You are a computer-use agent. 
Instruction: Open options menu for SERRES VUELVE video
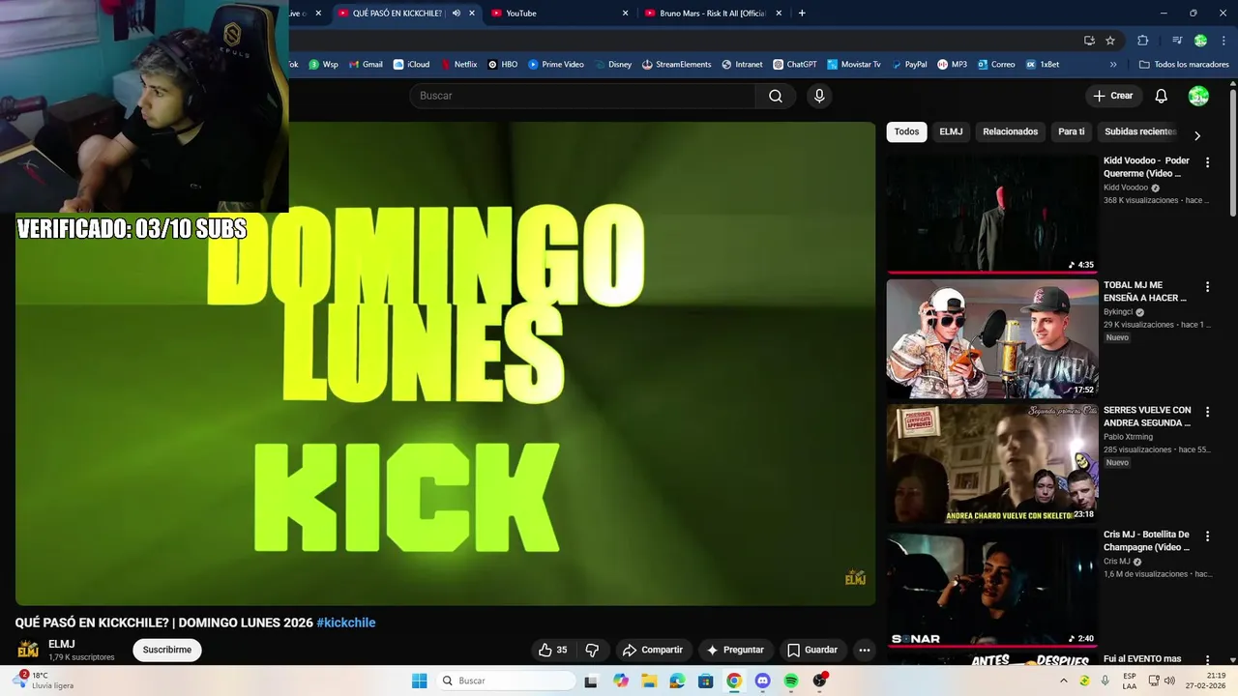pos(1207,412)
